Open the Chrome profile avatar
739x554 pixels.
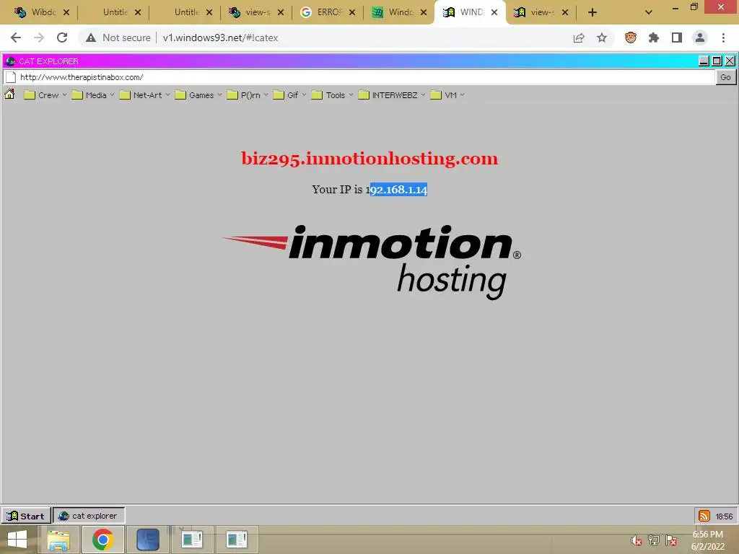700,38
